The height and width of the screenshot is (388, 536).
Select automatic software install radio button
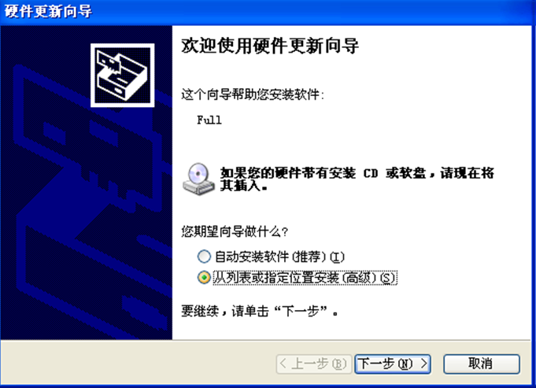[x=204, y=257]
